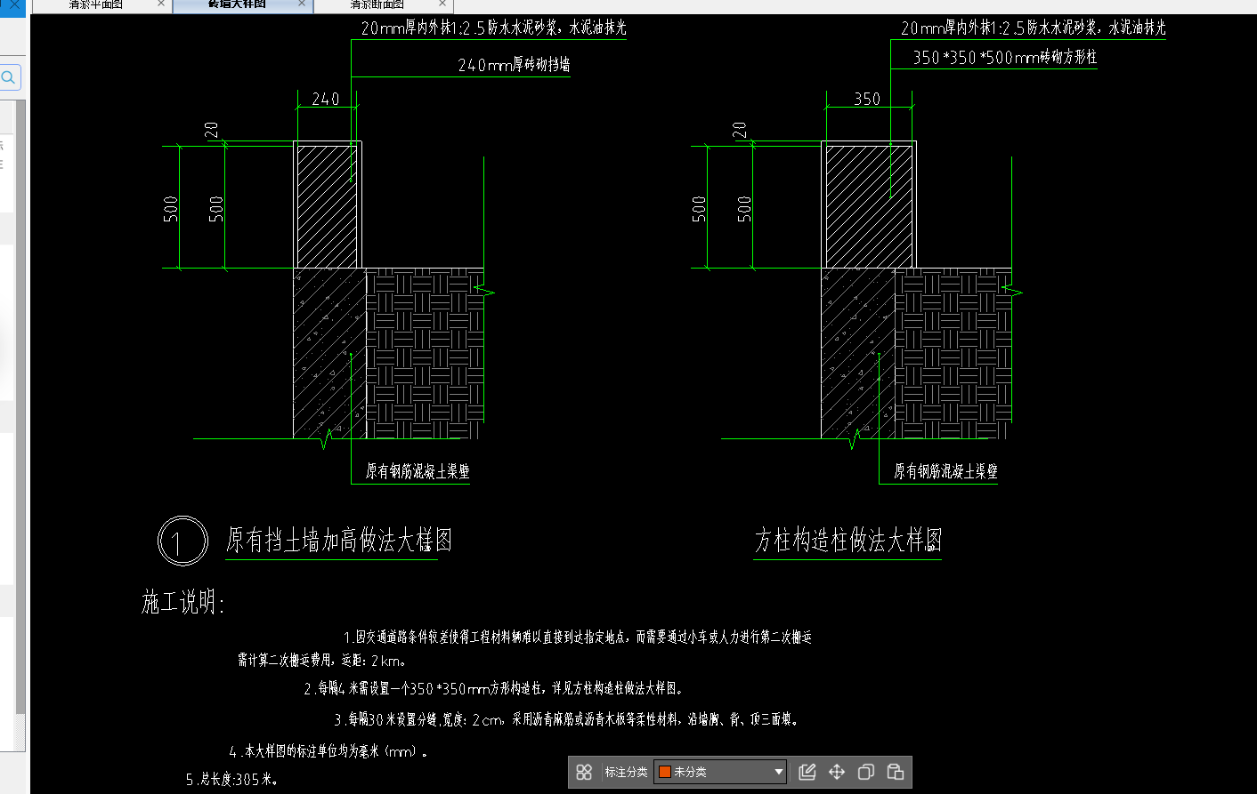Open the 未分类 annotation category dropdown
The image size is (1257, 794).
click(x=721, y=772)
